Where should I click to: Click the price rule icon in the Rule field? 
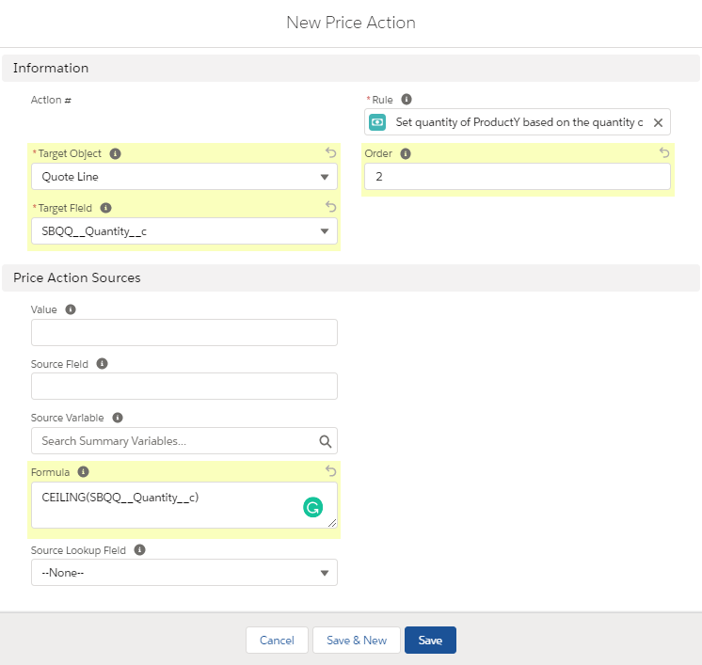coord(377,122)
